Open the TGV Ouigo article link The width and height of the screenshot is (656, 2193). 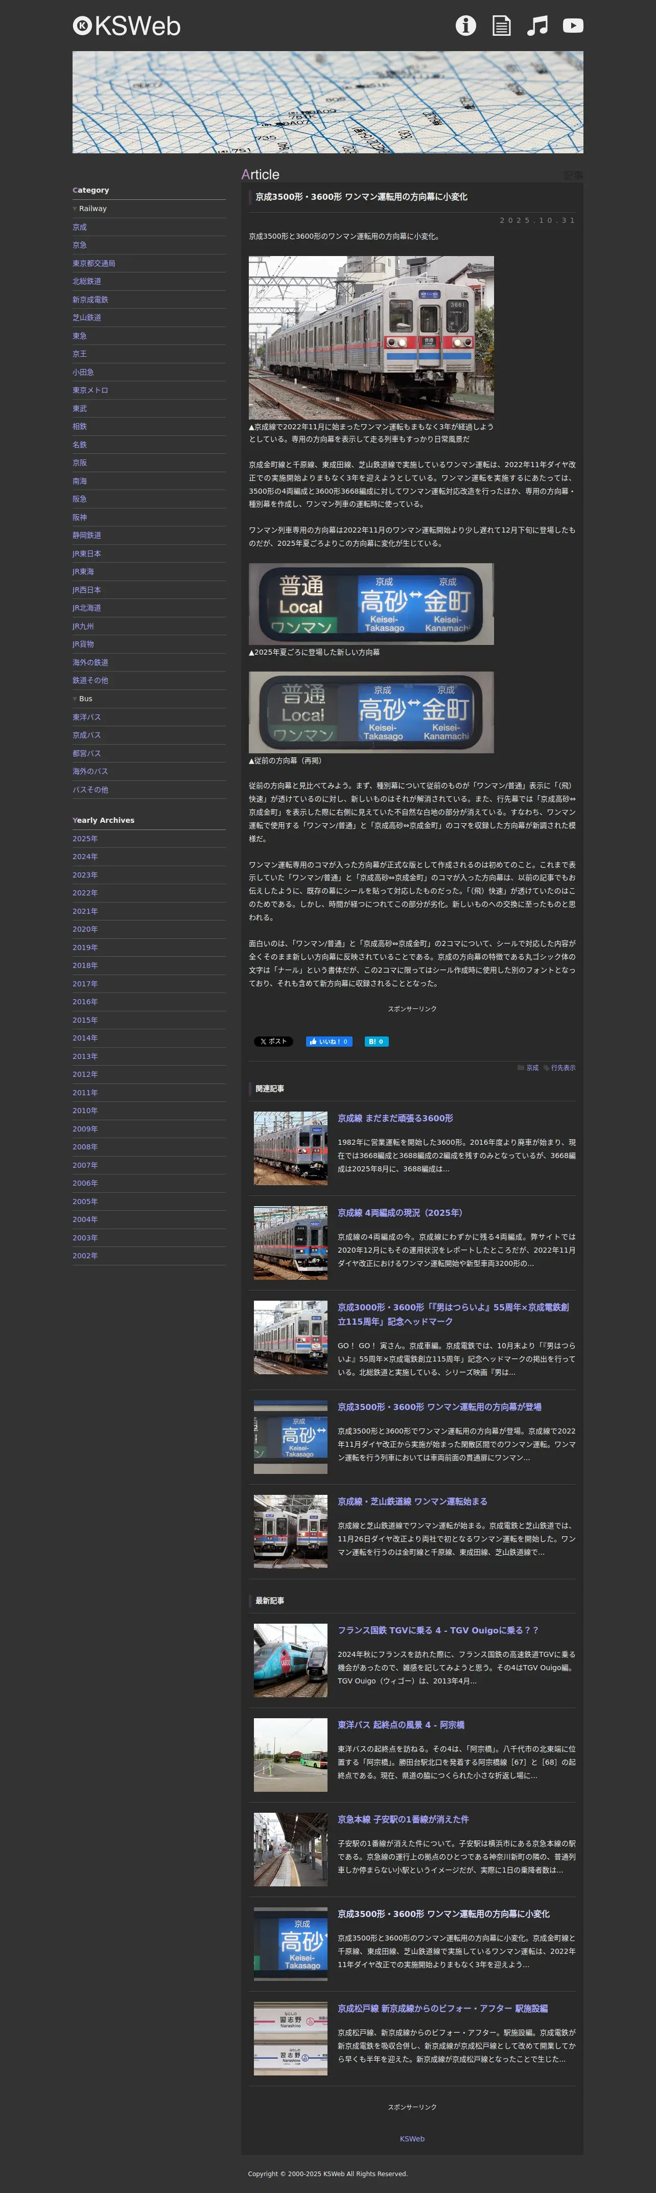(x=438, y=1629)
